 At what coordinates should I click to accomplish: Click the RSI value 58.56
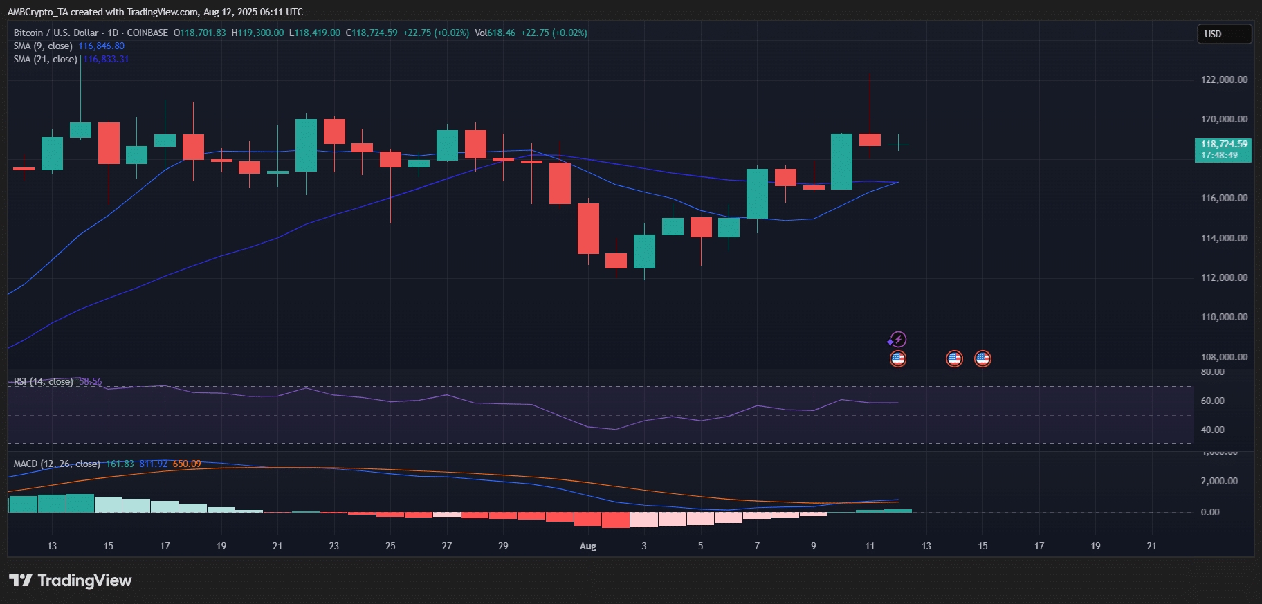(x=90, y=382)
